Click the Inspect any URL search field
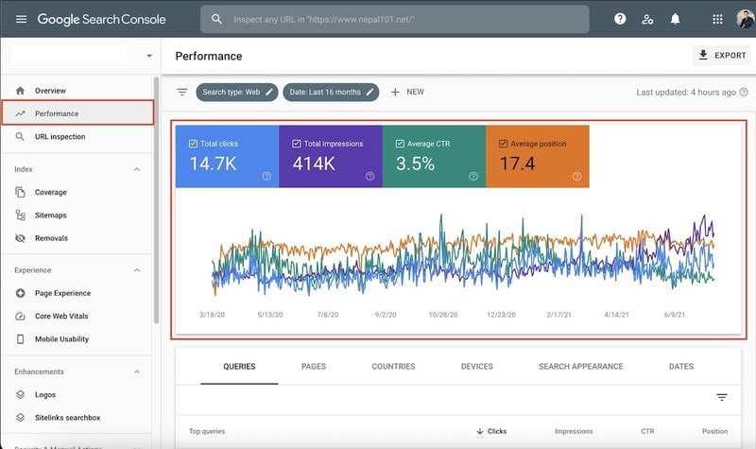 [x=394, y=19]
